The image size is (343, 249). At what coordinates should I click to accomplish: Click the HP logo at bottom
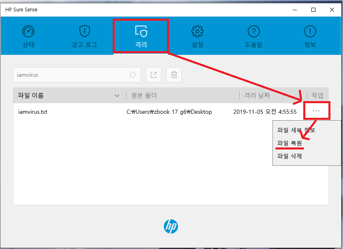pyautogui.click(x=171, y=226)
